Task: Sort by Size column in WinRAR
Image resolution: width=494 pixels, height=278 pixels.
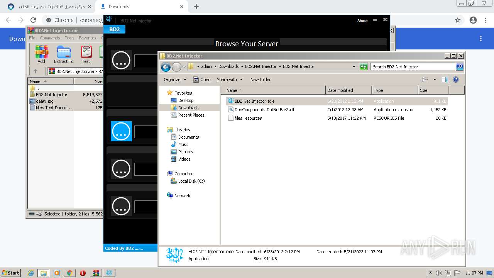Action: pyautogui.click(x=89, y=81)
